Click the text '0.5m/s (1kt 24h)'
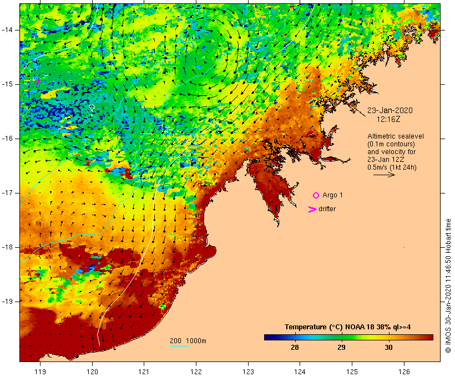 click(x=392, y=167)
